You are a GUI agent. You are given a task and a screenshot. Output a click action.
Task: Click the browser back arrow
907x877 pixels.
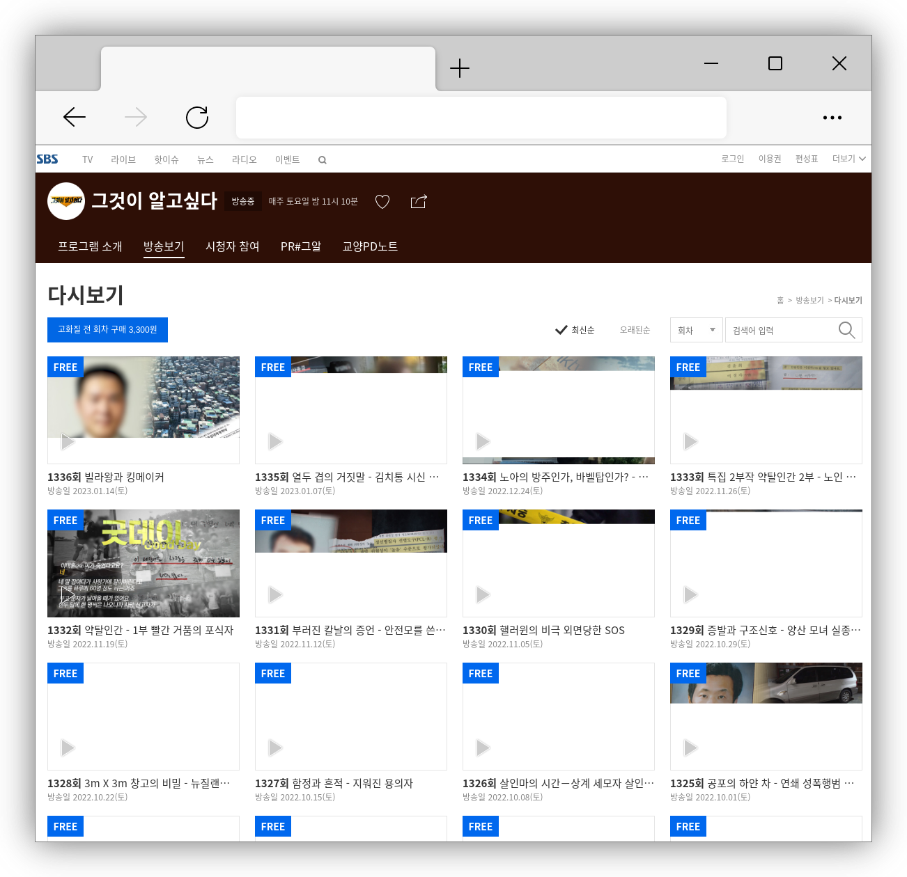coord(75,117)
